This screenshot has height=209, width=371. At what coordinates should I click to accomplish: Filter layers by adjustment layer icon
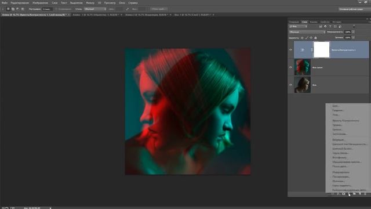click(x=325, y=27)
